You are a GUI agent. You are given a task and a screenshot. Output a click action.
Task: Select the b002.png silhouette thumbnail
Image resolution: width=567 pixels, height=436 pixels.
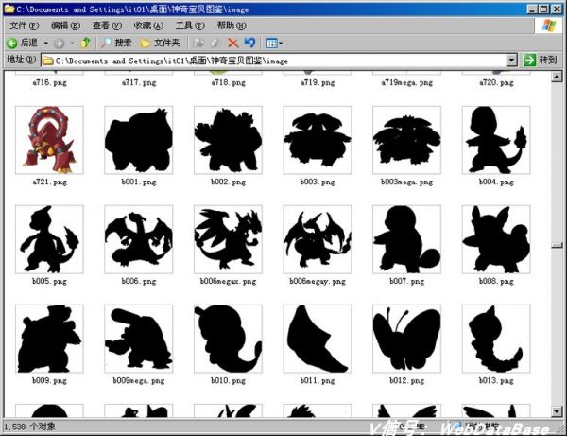click(x=228, y=140)
